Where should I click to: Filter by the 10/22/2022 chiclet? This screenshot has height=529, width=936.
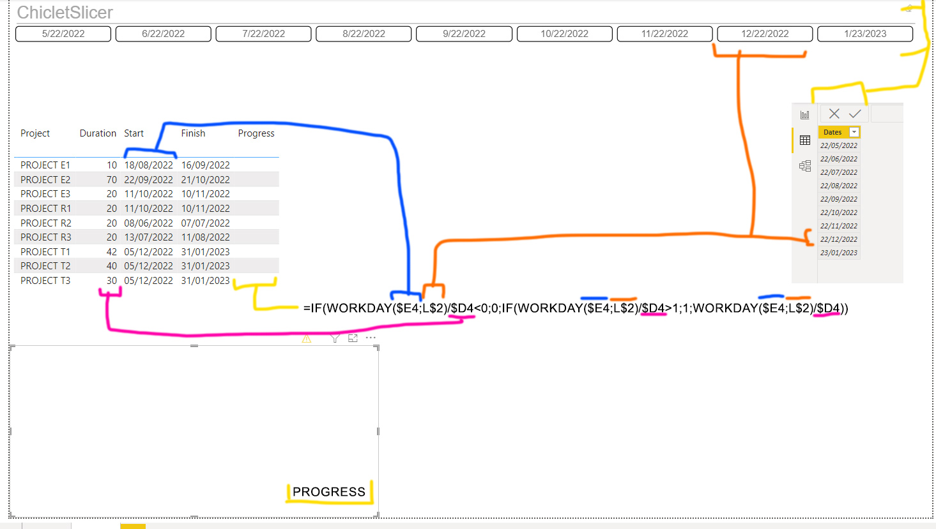point(565,34)
